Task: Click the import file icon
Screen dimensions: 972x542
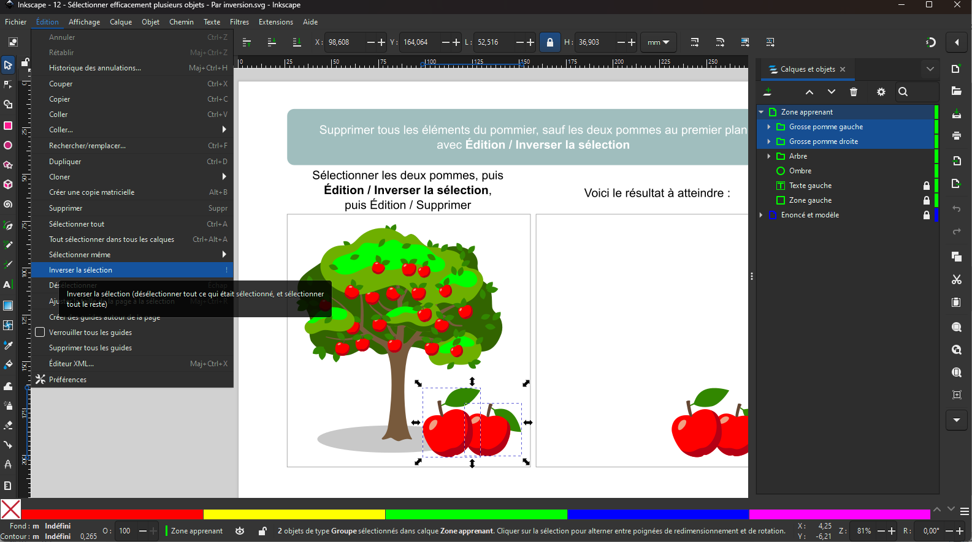Action: point(956,160)
